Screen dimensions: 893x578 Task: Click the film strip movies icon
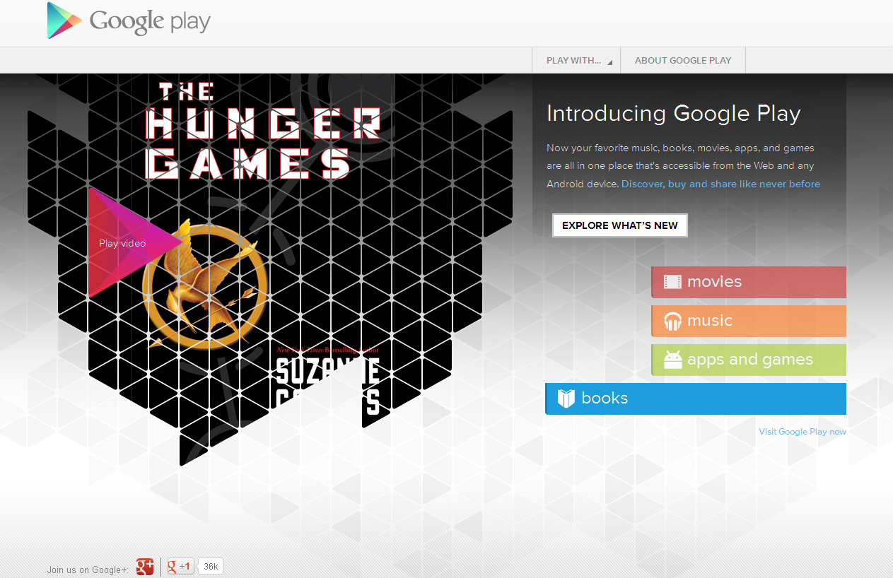(672, 282)
